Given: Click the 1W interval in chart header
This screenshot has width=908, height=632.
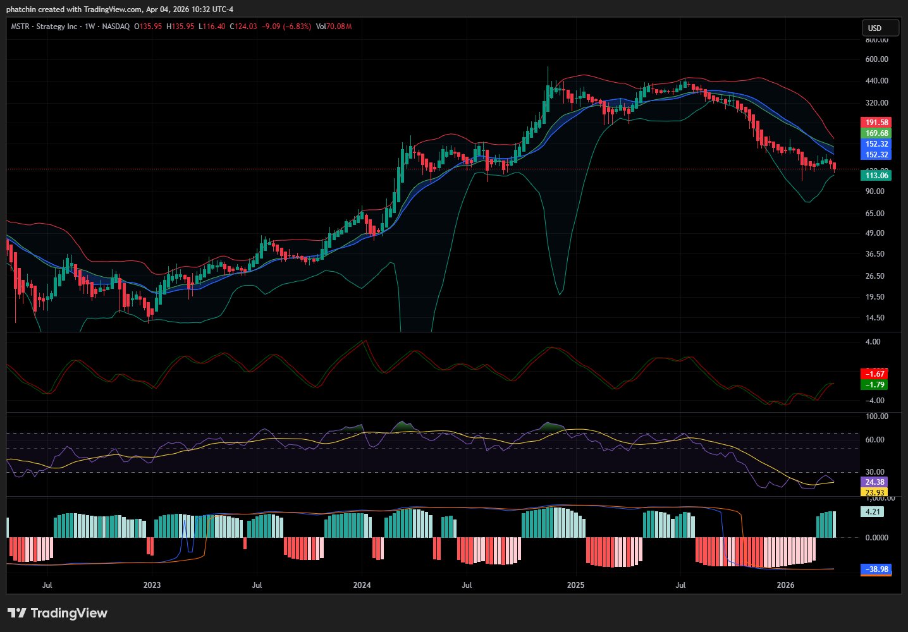Looking at the screenshot, I should (90, 27).
